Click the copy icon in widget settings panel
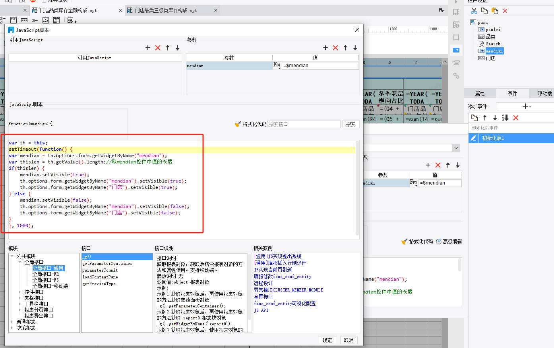 [484, 11]
